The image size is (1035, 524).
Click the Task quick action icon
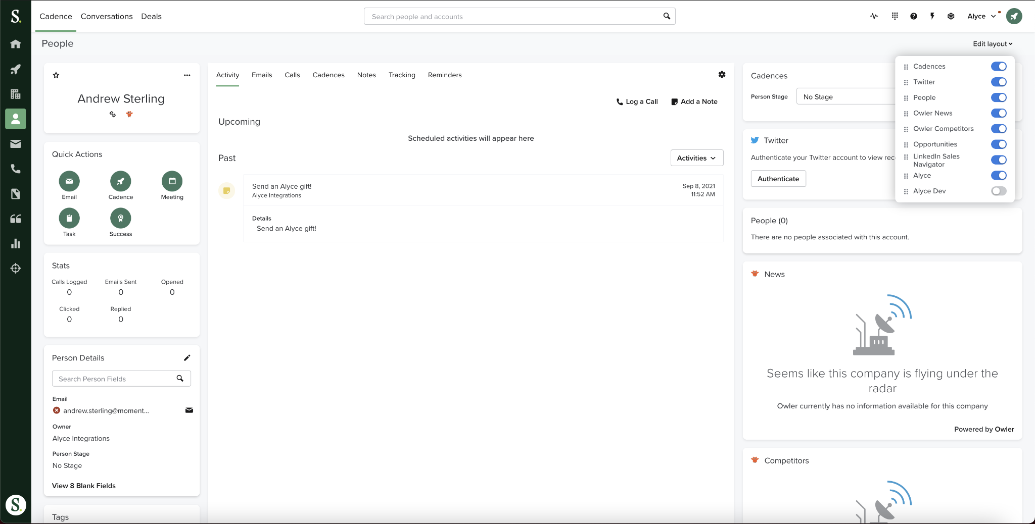click(69, 218)
